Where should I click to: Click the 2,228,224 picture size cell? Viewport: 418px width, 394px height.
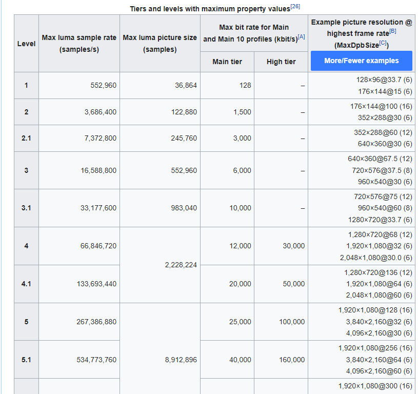(x=160, y=265)
